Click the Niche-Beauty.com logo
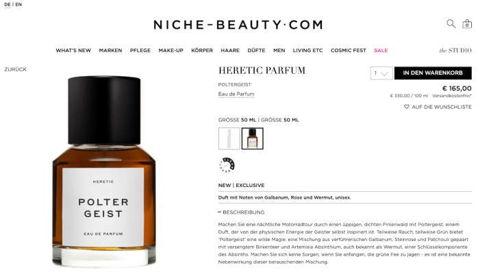 click(x=238, y=25)
